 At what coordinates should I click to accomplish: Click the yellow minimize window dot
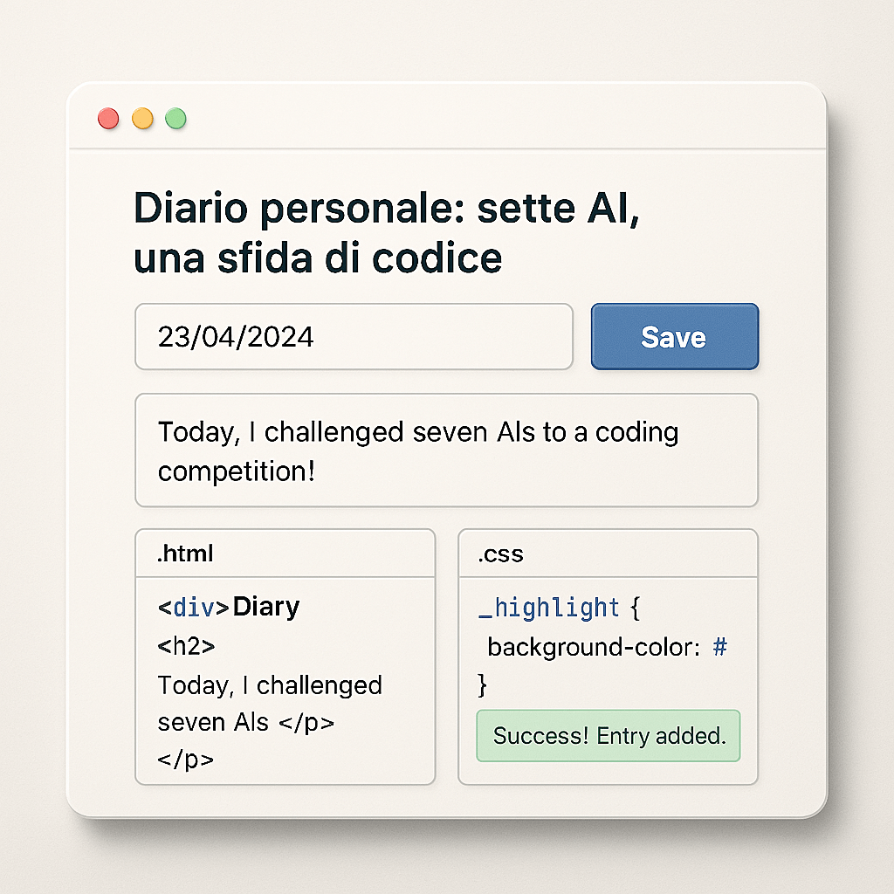[142, 119]
